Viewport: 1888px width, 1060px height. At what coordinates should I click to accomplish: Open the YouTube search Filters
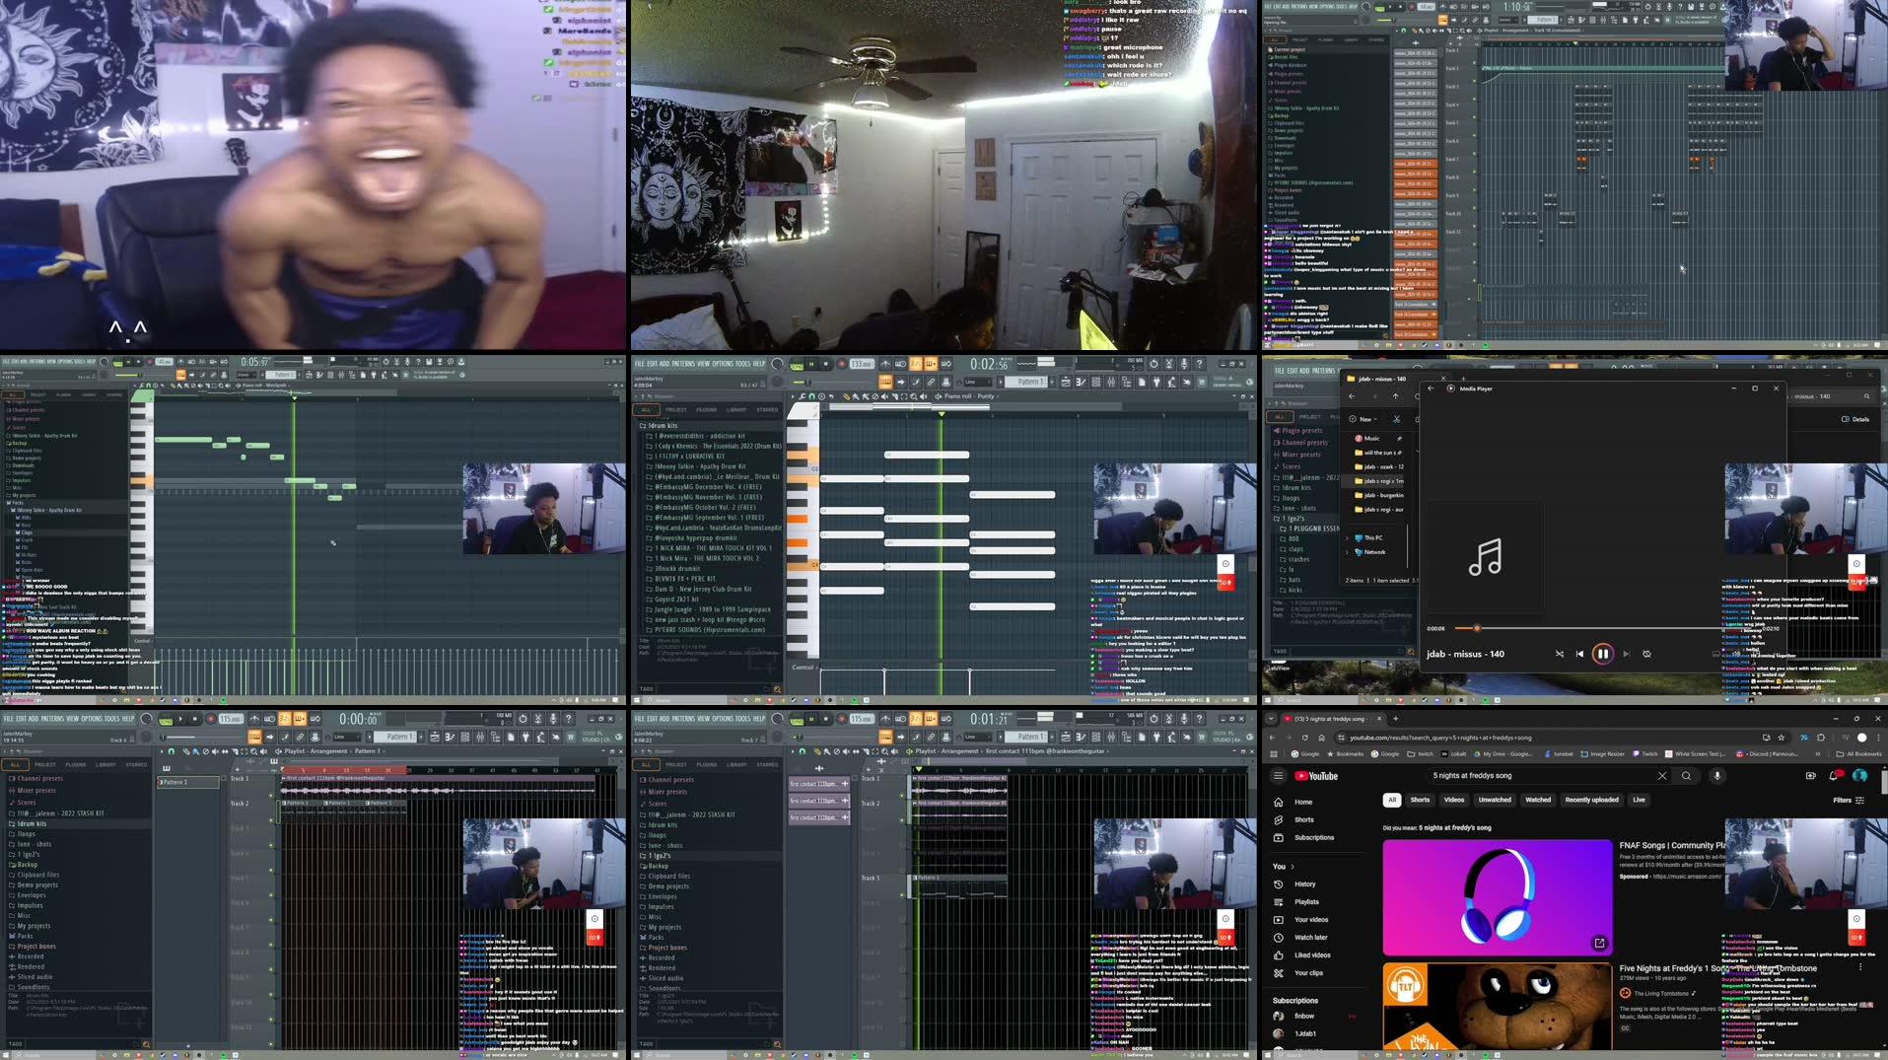pyautogui.click(x=1849, y=801)
